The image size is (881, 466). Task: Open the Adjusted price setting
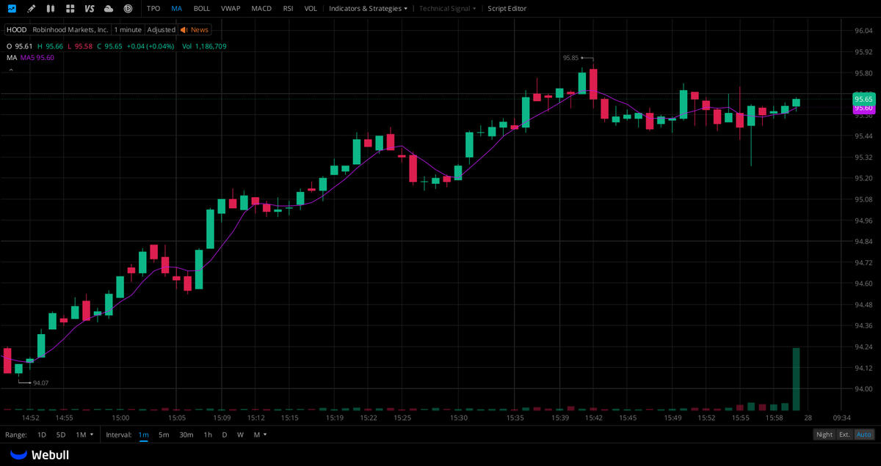point(161,30)
